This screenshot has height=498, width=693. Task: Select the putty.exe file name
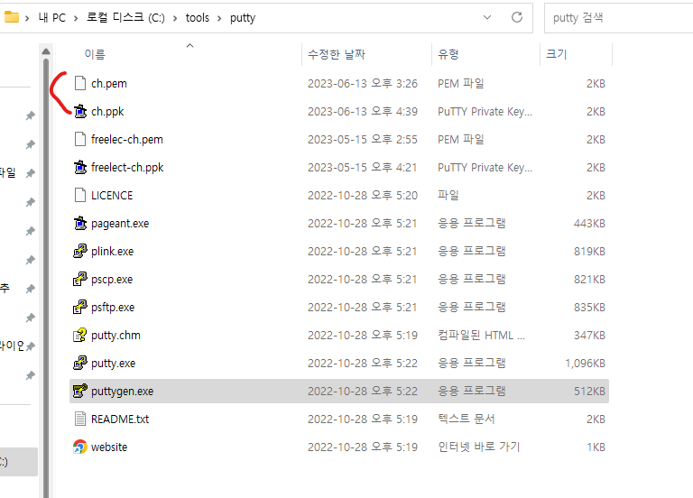coord(113,364)
